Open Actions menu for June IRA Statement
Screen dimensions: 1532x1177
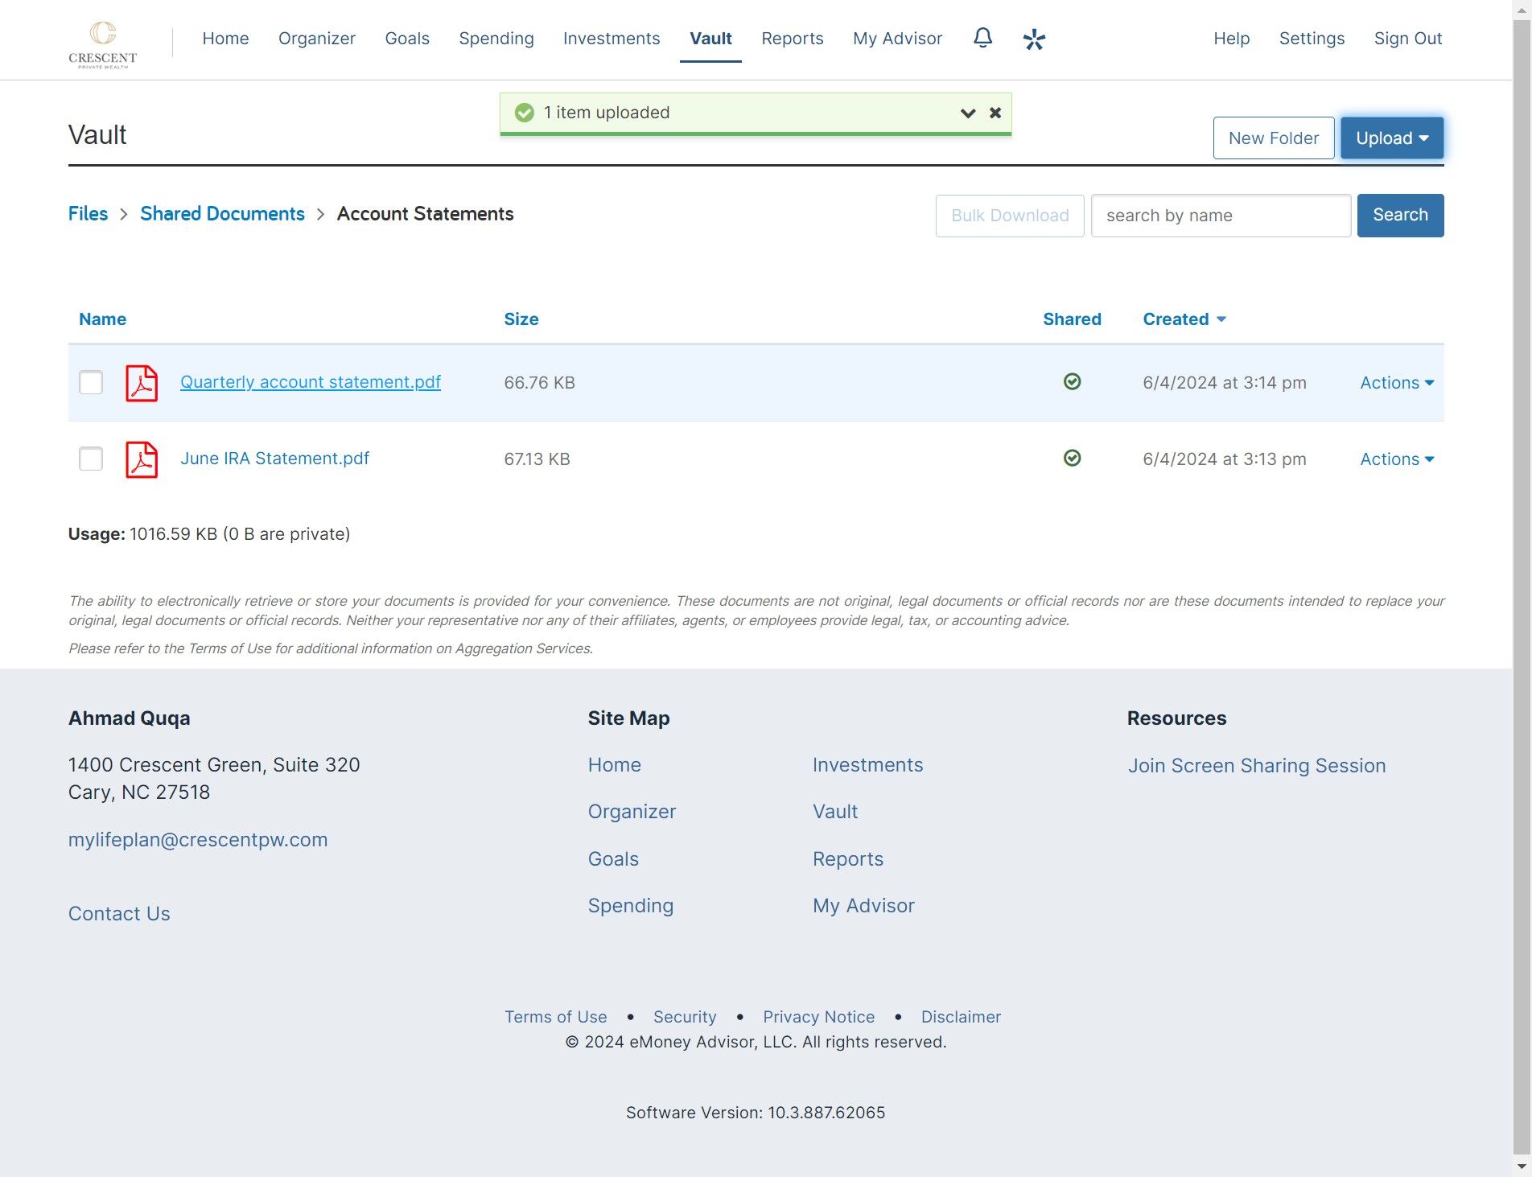1397,459
